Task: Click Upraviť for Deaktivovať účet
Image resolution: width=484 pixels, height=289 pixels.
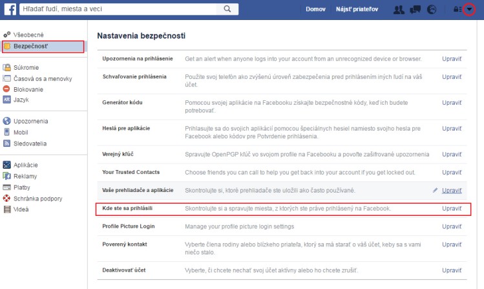Action: [x=452, y=270]
